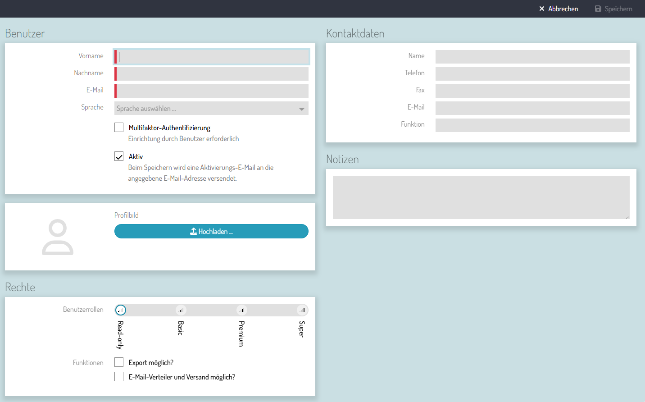Enable the Export möglich checkbox

[119, 362]
